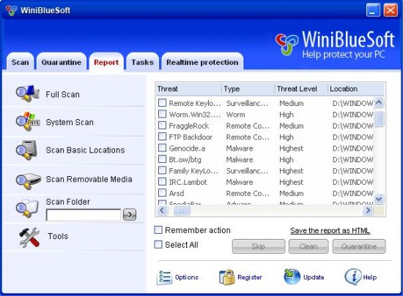Click the Full Scan magnifier icon
Screen dimensions: 403x296
pos(28,94)
